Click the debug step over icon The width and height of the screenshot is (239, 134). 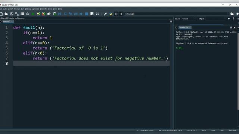[65, 14]
